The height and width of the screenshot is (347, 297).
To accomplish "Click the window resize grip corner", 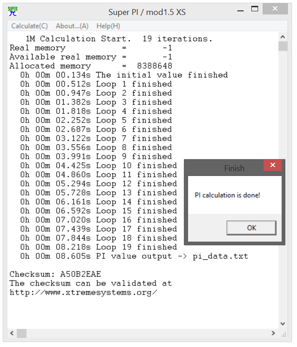I will click(283, 335).
